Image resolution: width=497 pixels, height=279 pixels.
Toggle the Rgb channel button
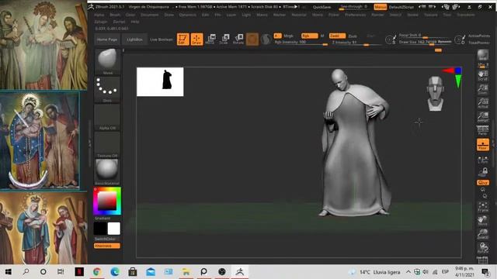[309, 36]
